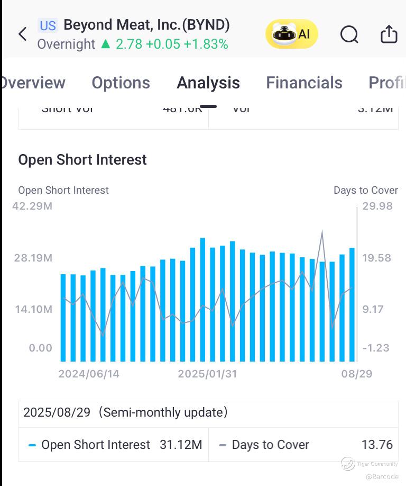Tap the green overnight up-arrow indicator
The width and height of the screenshot is (406, 486).
[x=105, y=44]
